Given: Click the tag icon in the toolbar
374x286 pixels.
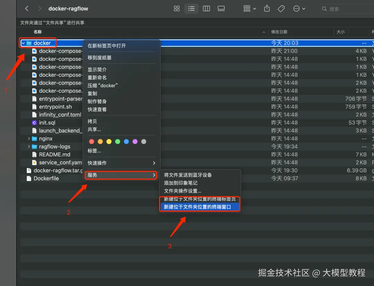Looking at the screenshot, I should pos(281,9).
